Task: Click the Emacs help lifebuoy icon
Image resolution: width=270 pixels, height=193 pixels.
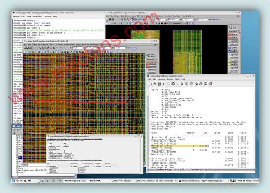Action: coord(211,84)
